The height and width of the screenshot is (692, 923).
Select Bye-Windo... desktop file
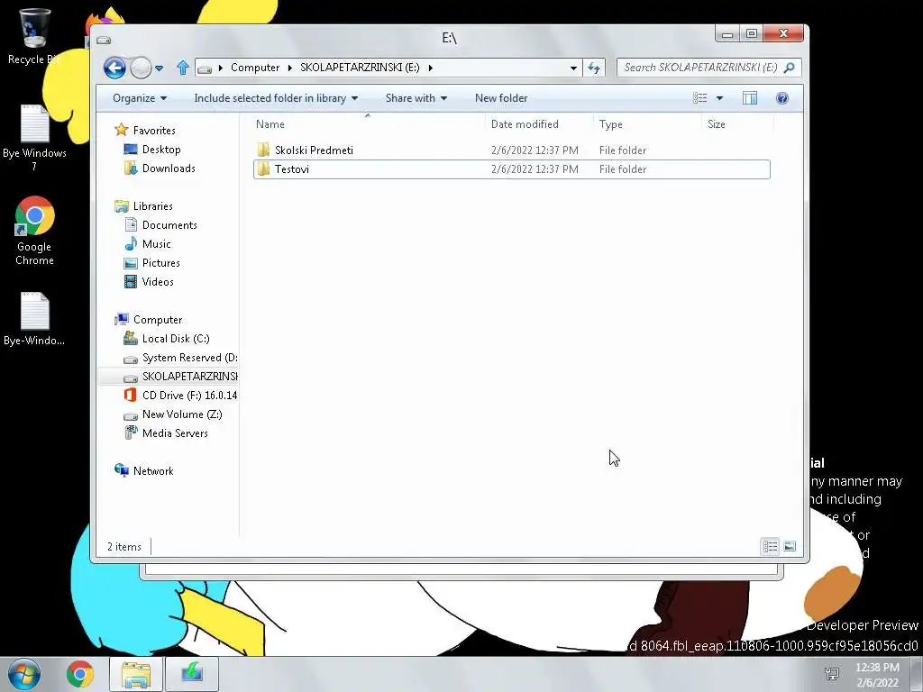click(x=34, y=319)
